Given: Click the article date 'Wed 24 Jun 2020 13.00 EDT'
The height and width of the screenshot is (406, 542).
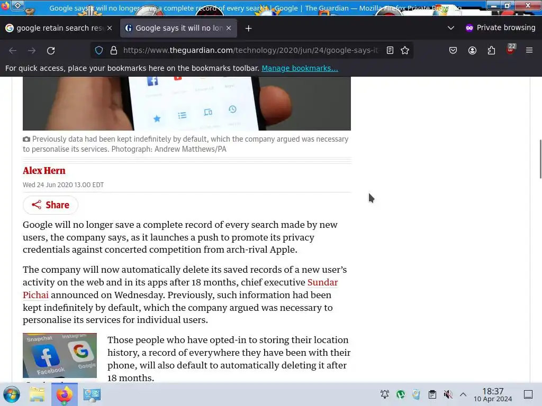Looking at the screenshot, I should 64,184.
